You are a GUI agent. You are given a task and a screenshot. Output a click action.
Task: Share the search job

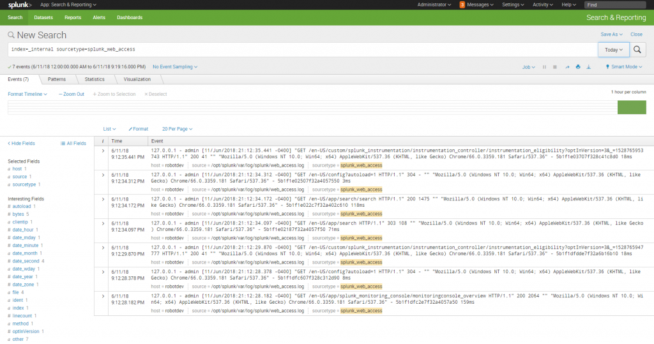(567, 67)
